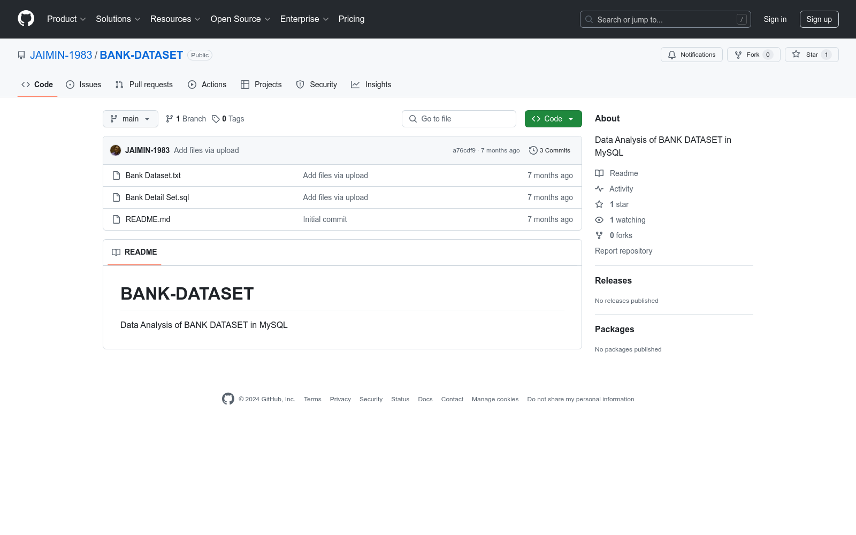Open the Resources dropdown

[x=175, y=19]
